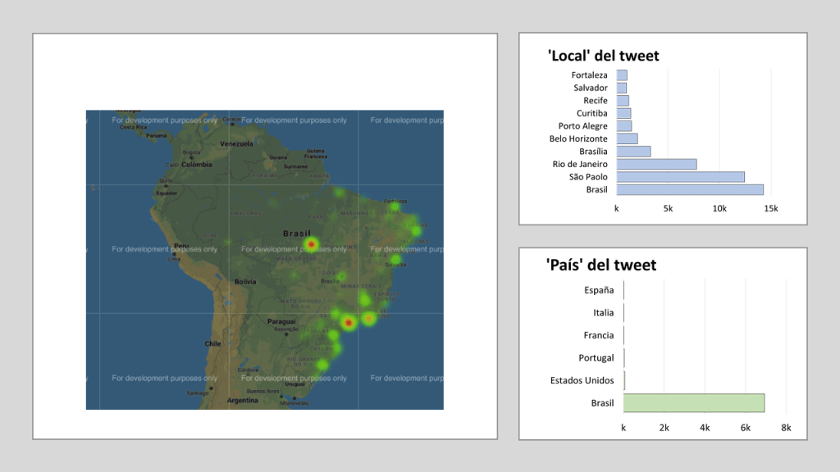Click the green Brasil bar in 'País' chart
Screen dimensions: 840x472
693,403
